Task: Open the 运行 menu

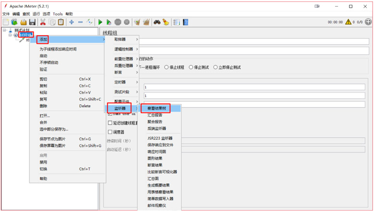Action: pyautogui.click(x=36, y=14)
